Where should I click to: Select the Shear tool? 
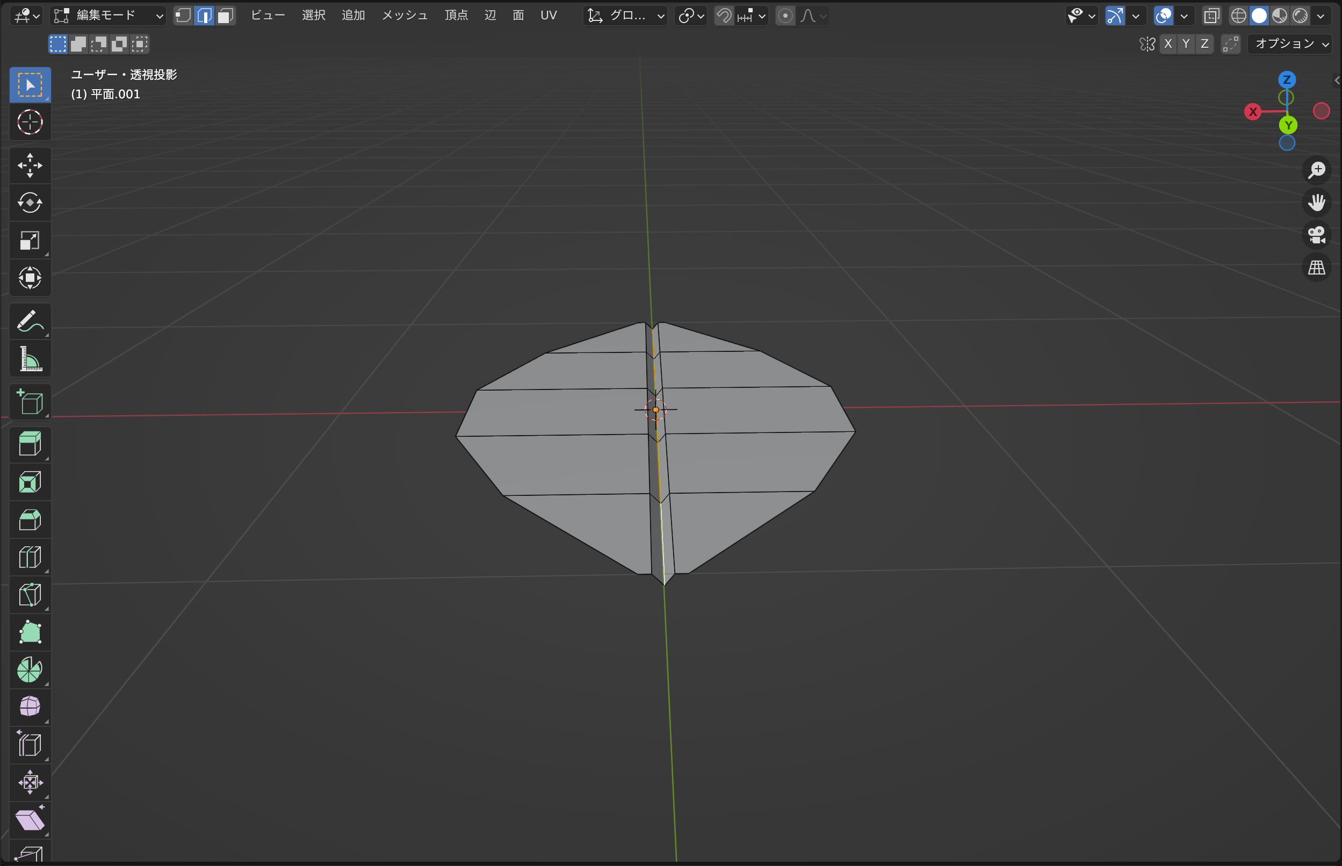click(x=30, y=820)
